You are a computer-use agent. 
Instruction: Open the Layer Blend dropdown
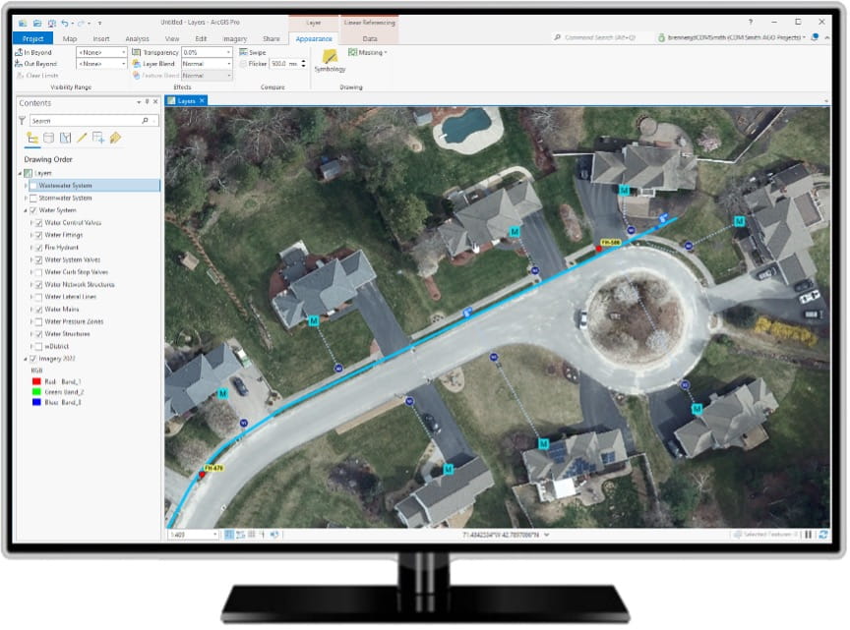(x=207, y=63)
